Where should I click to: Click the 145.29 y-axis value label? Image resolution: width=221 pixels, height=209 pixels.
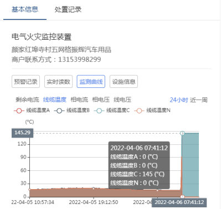pos(22,133)
